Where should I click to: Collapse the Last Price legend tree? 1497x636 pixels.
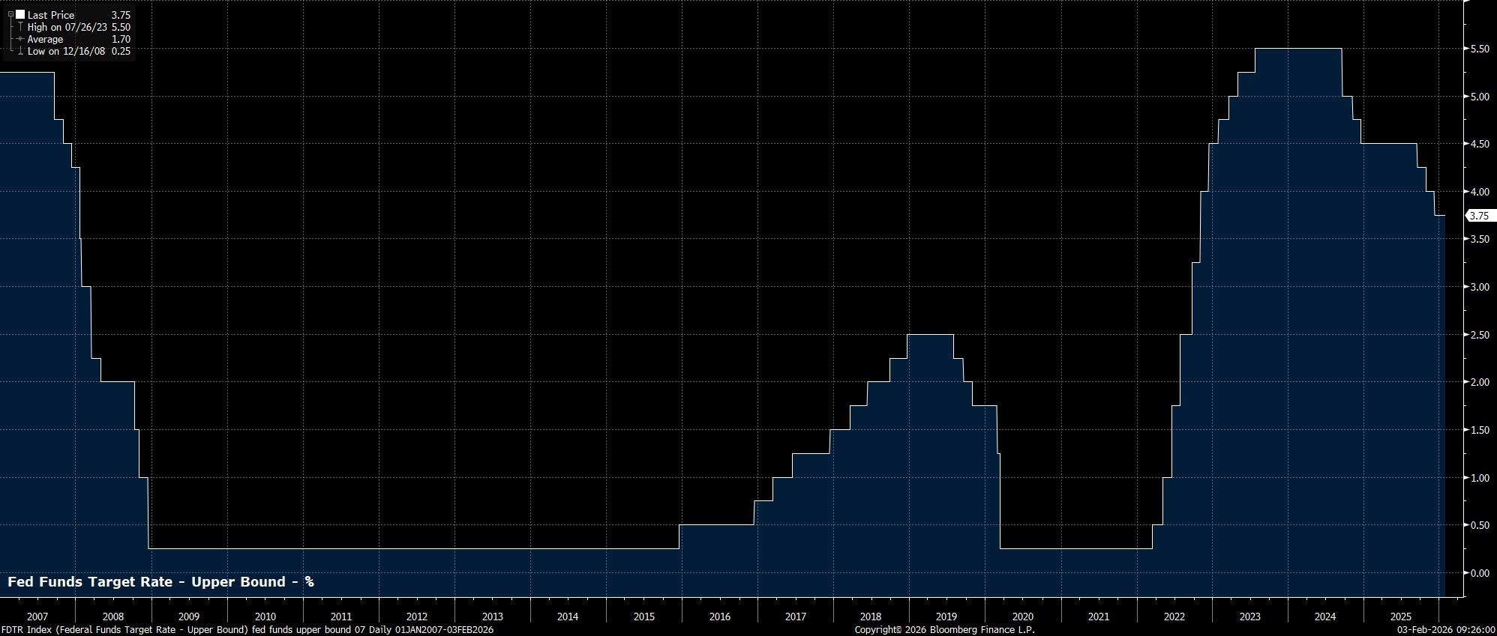coord(10,15)
